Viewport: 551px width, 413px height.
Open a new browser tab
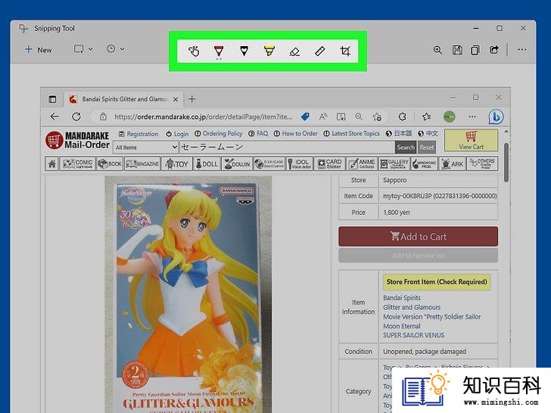tap(192, 99)
